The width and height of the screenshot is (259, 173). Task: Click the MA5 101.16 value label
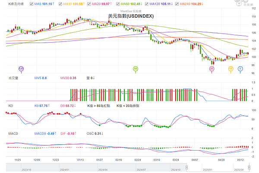point(44,4)
